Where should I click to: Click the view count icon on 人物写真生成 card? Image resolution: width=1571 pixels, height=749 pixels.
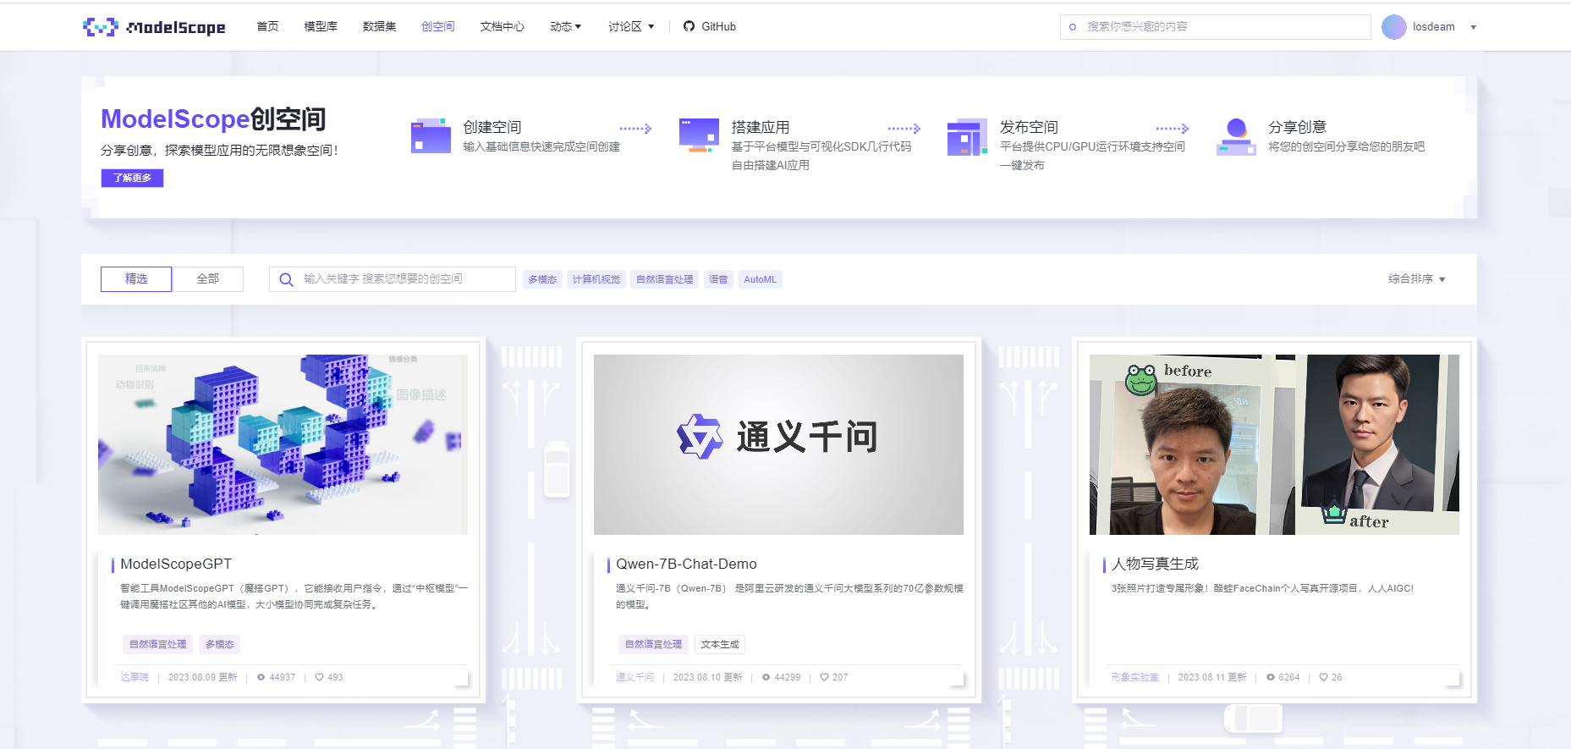1271,677
